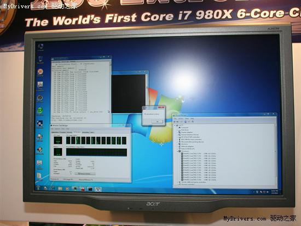The image size is (301, 226).
Task: Open the green round desktop icon
Action: coord(40,111)
